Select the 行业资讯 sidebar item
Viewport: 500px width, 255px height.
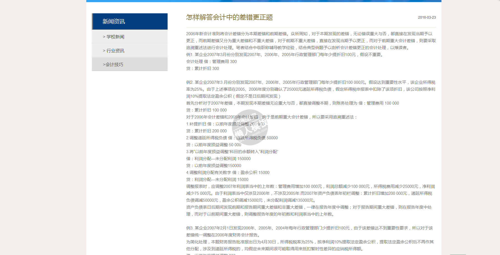pos(114,51)
